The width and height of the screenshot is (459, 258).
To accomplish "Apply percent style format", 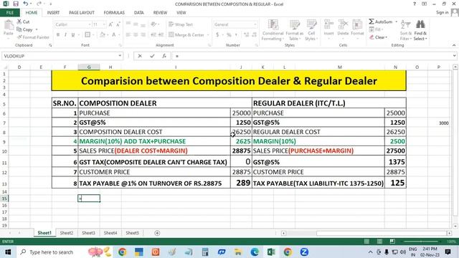I will pyautogui.click(x=229, y=35).
